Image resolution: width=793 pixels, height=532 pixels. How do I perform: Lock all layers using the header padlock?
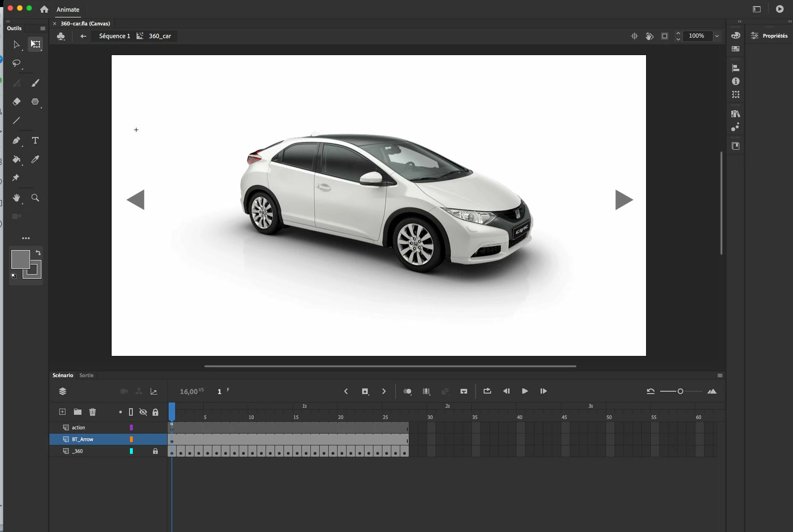[155, 412]
